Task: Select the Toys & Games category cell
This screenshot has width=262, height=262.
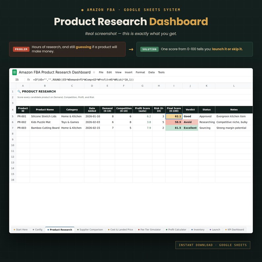Action: (x=72, y=122)
